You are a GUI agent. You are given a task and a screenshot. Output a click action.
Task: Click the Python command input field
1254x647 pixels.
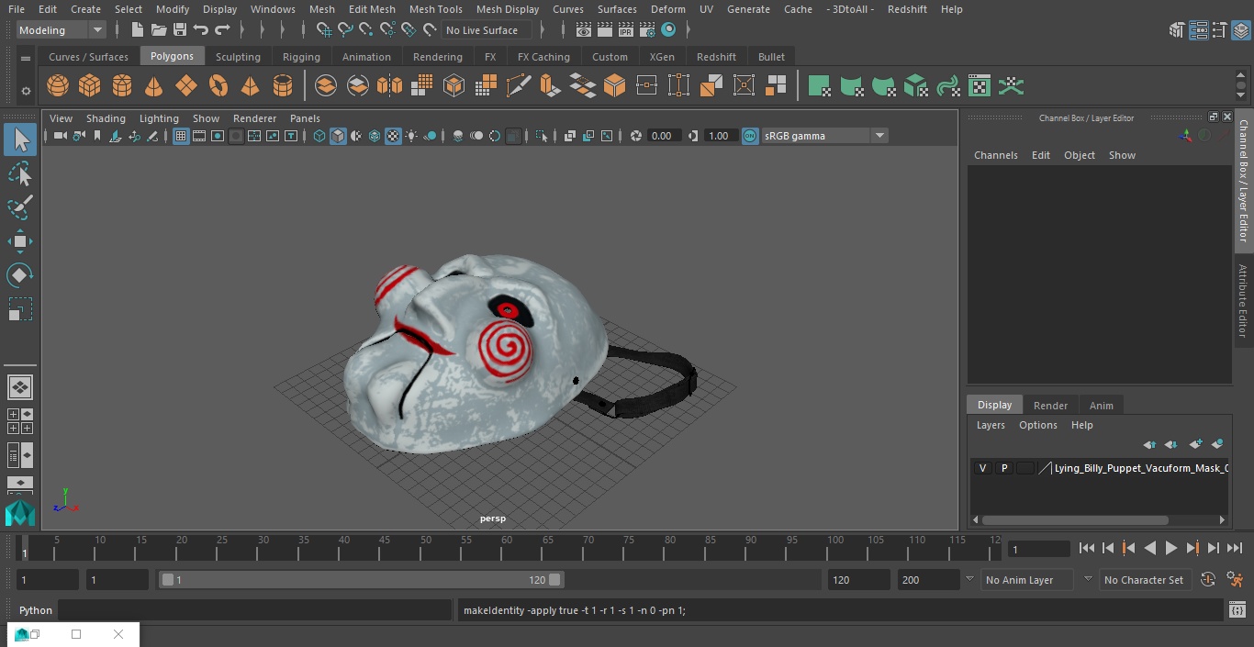click(255, 610)
